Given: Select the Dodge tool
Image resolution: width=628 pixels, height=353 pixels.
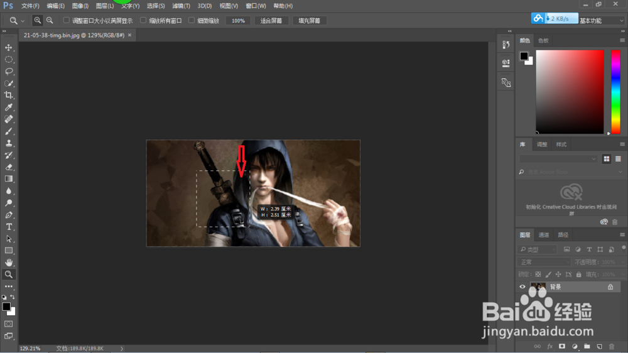Looking at the screenshot, I should [x=8, y=203].
